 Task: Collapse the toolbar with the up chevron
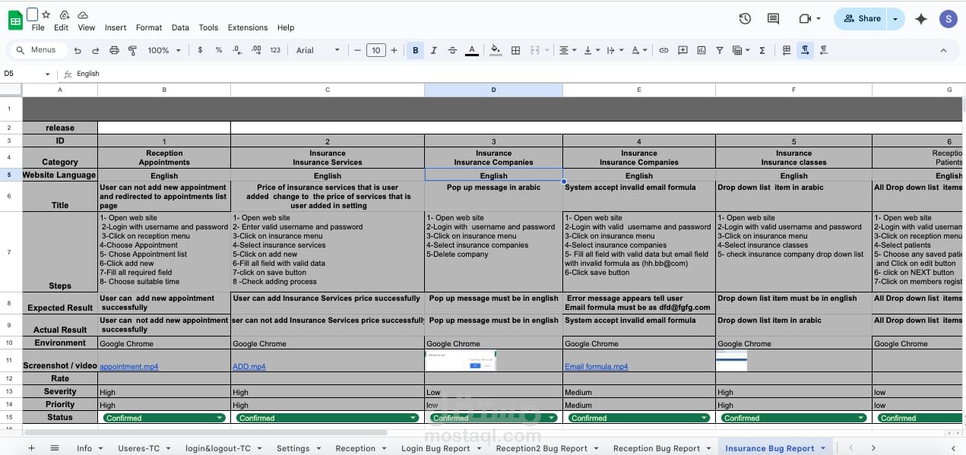[943, 50]
